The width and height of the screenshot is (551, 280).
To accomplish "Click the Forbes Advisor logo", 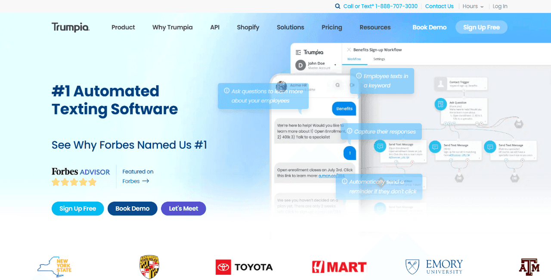I will click(81, 171).
